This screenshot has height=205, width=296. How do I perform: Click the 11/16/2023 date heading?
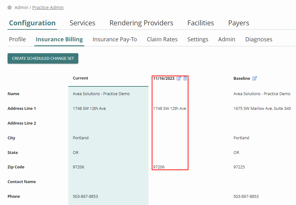(x=164, y=79)
